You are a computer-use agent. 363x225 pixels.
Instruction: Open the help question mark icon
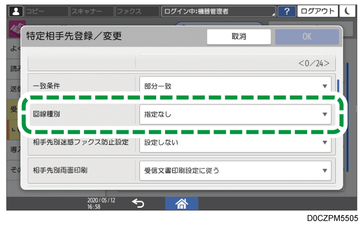click(287, 11)
